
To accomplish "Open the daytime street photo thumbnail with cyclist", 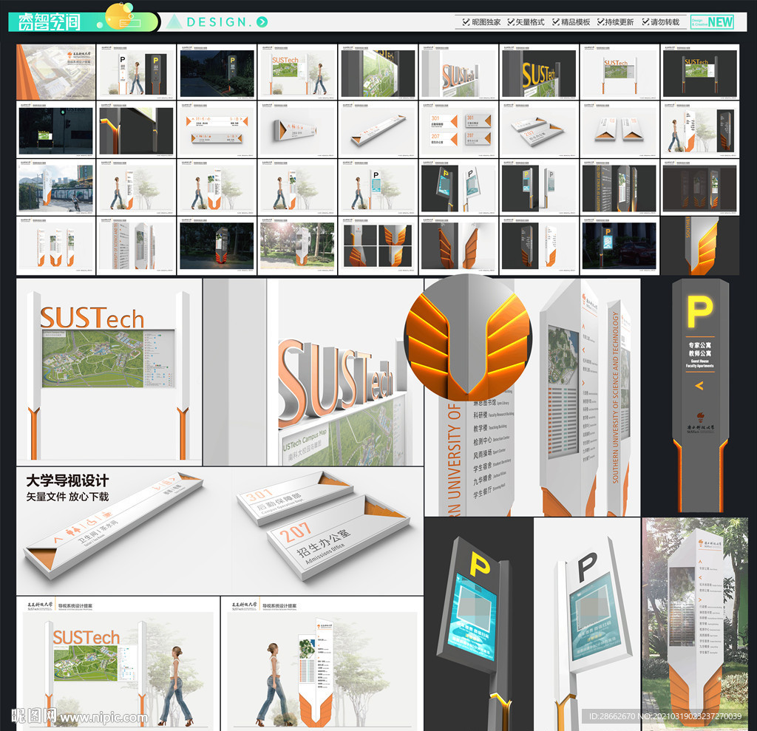I will click(x=56, y=187).
